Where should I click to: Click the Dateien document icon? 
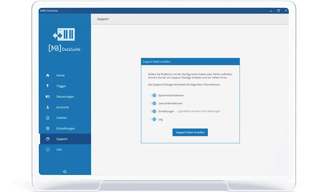(x=48, y=118)
